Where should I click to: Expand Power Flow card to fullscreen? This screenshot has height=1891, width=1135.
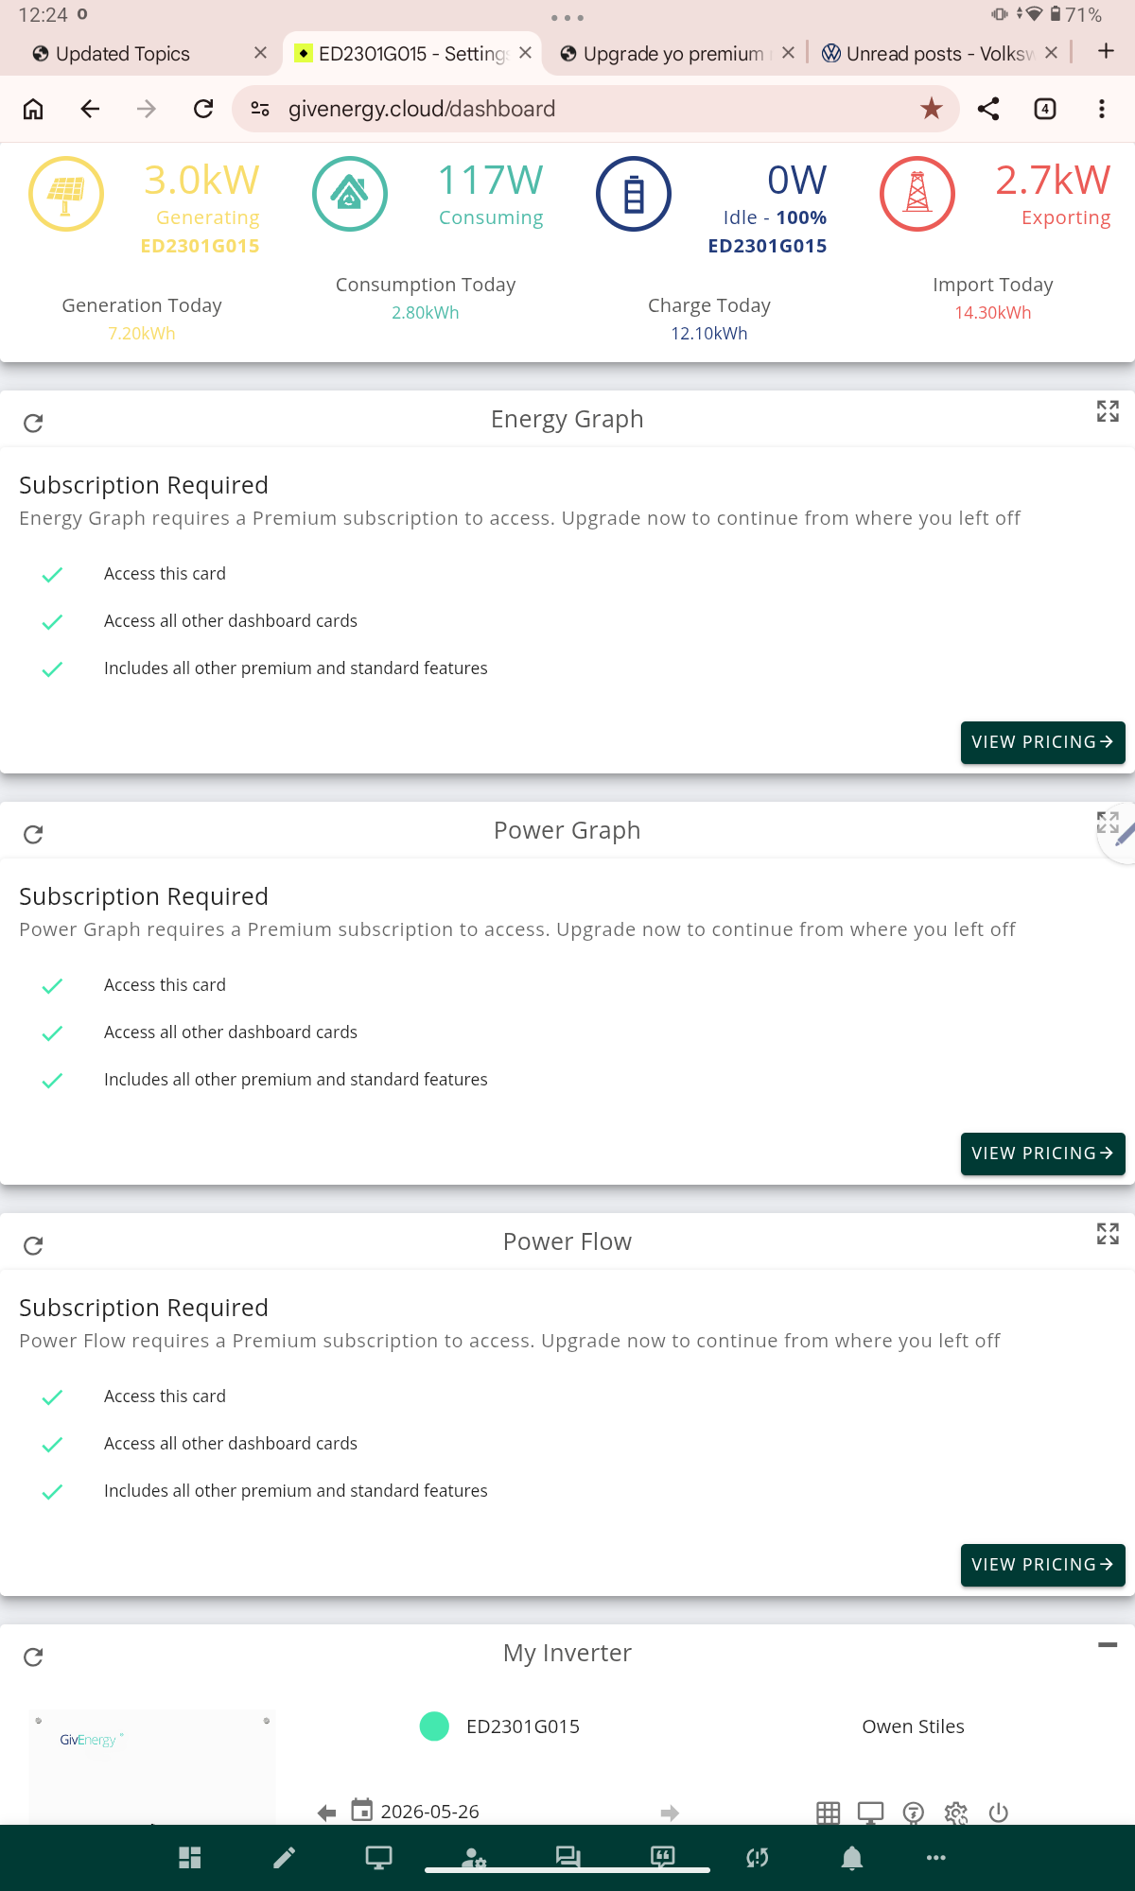(1108, 1233)
